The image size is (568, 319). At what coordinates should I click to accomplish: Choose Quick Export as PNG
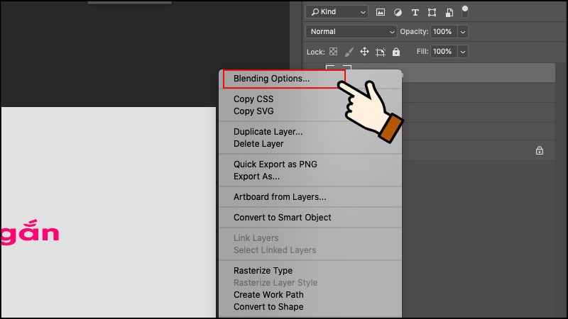tap(275, 164)
